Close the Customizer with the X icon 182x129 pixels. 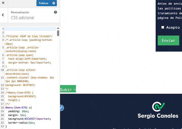coord(3,3)
